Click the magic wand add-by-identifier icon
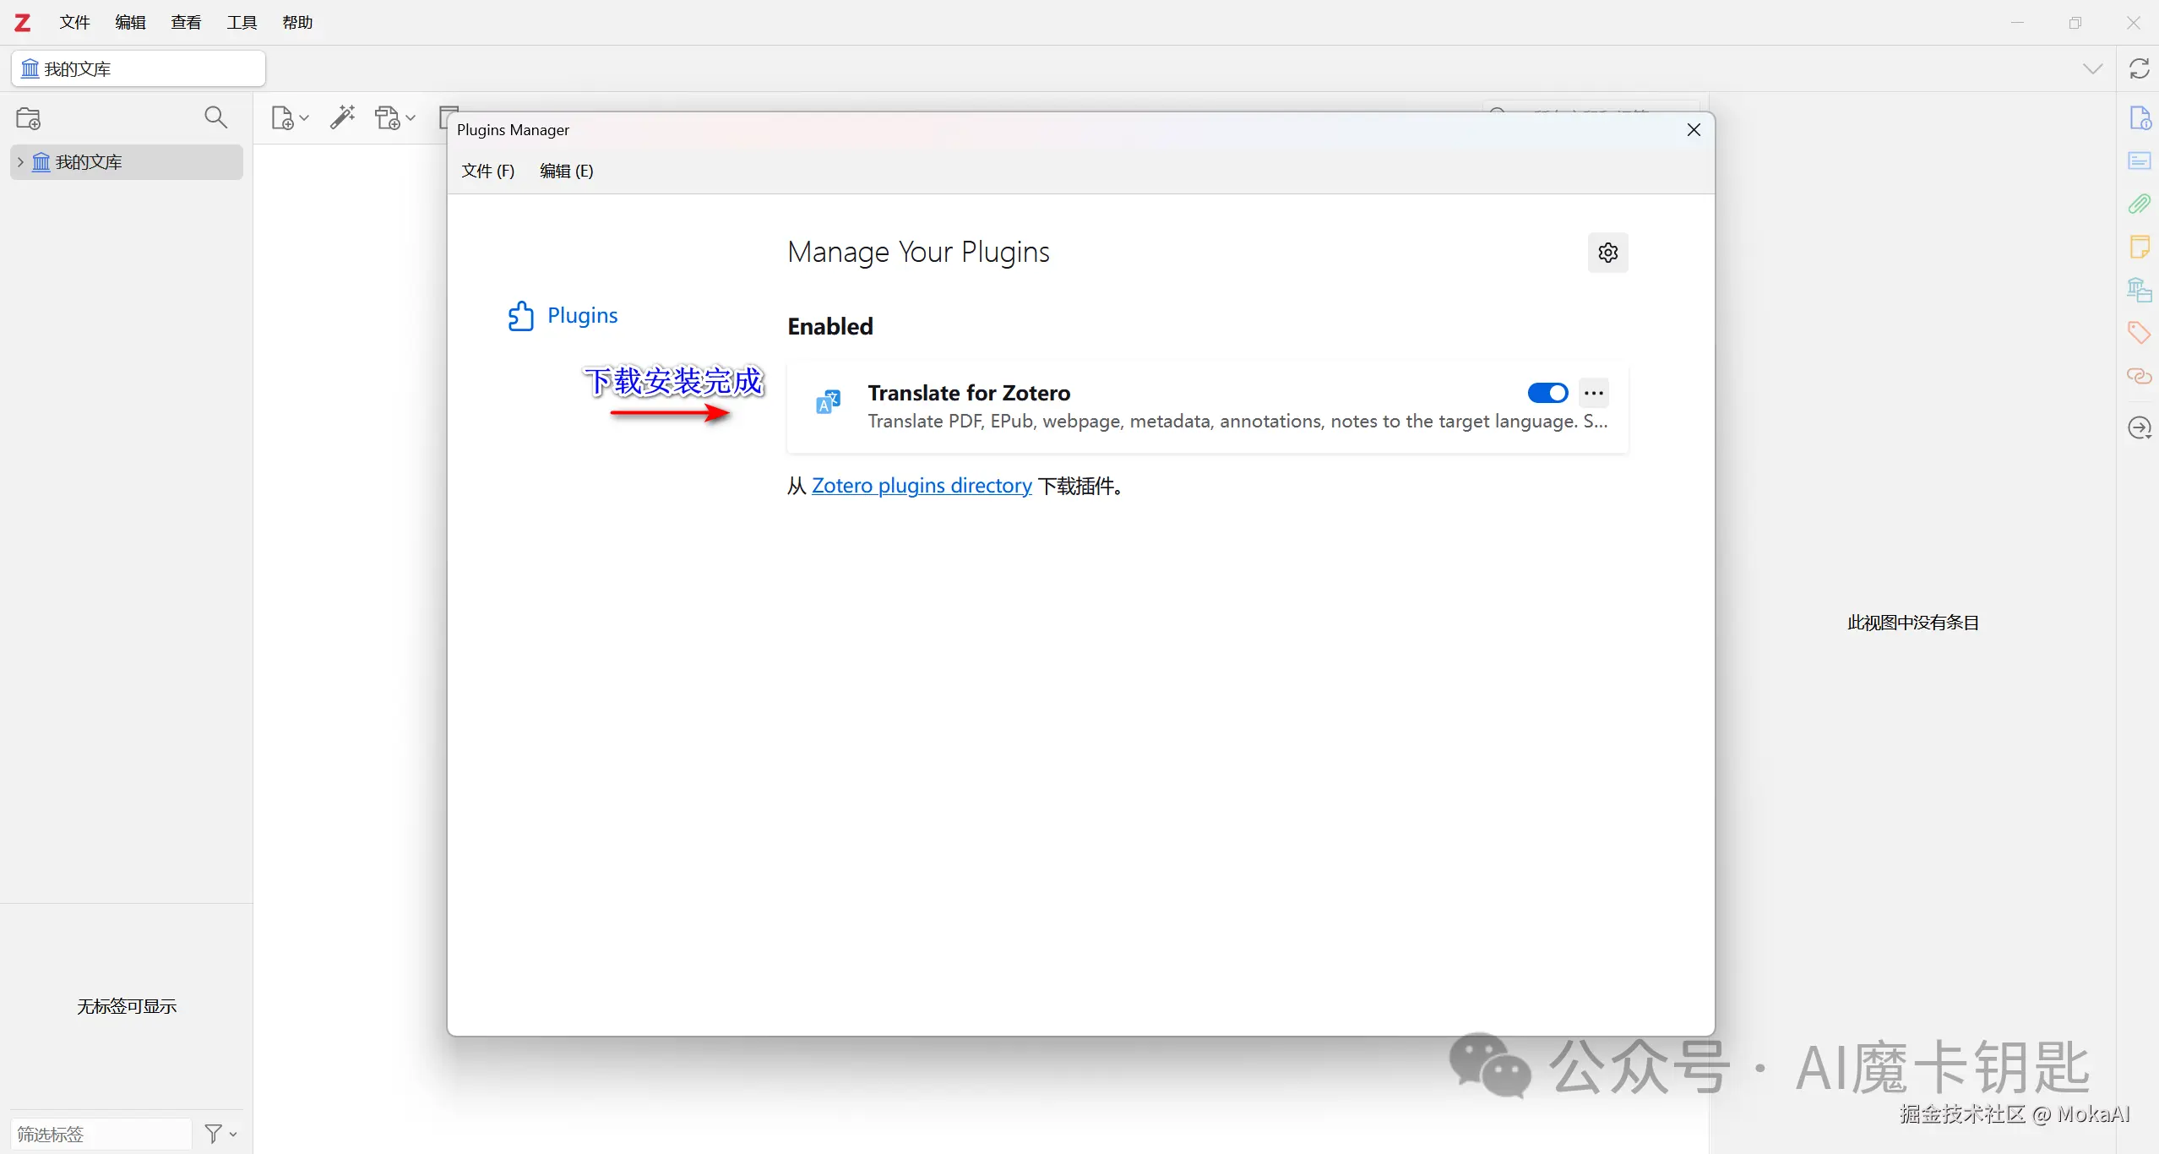This screenshot has height=1154, width=2159. click(x=342, y=117)
